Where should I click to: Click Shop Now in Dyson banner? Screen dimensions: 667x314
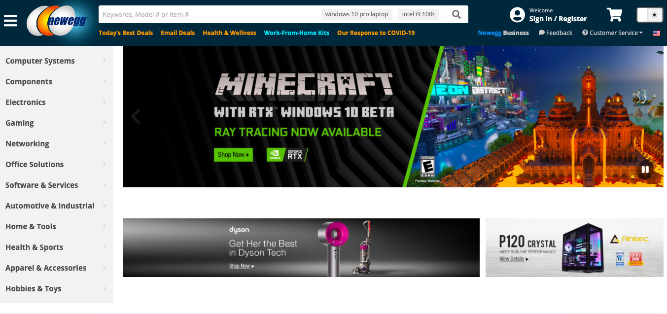(242, 266)
